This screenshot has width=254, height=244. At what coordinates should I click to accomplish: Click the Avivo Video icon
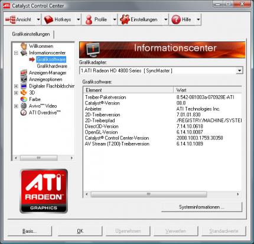click(24, 106)
